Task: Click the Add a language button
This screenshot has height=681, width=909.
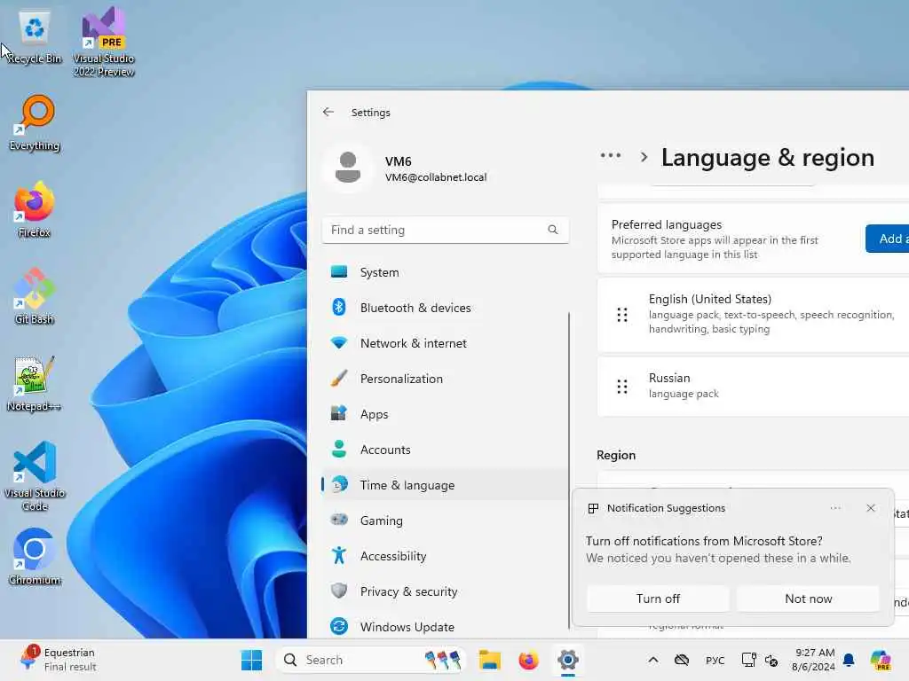Action: 887,239
